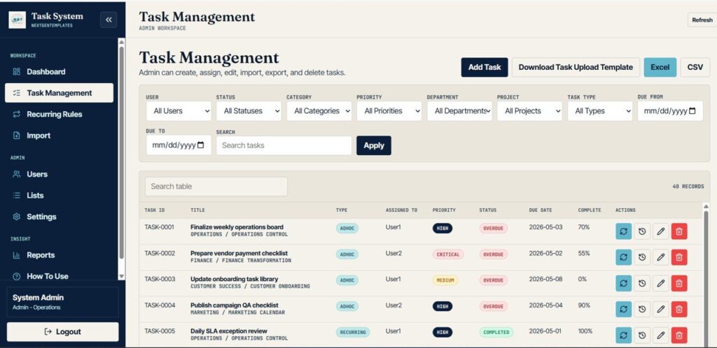Screen dimensions: 717x348
Task: Export tasks with the CSV button
Action: tap(695, 67)
